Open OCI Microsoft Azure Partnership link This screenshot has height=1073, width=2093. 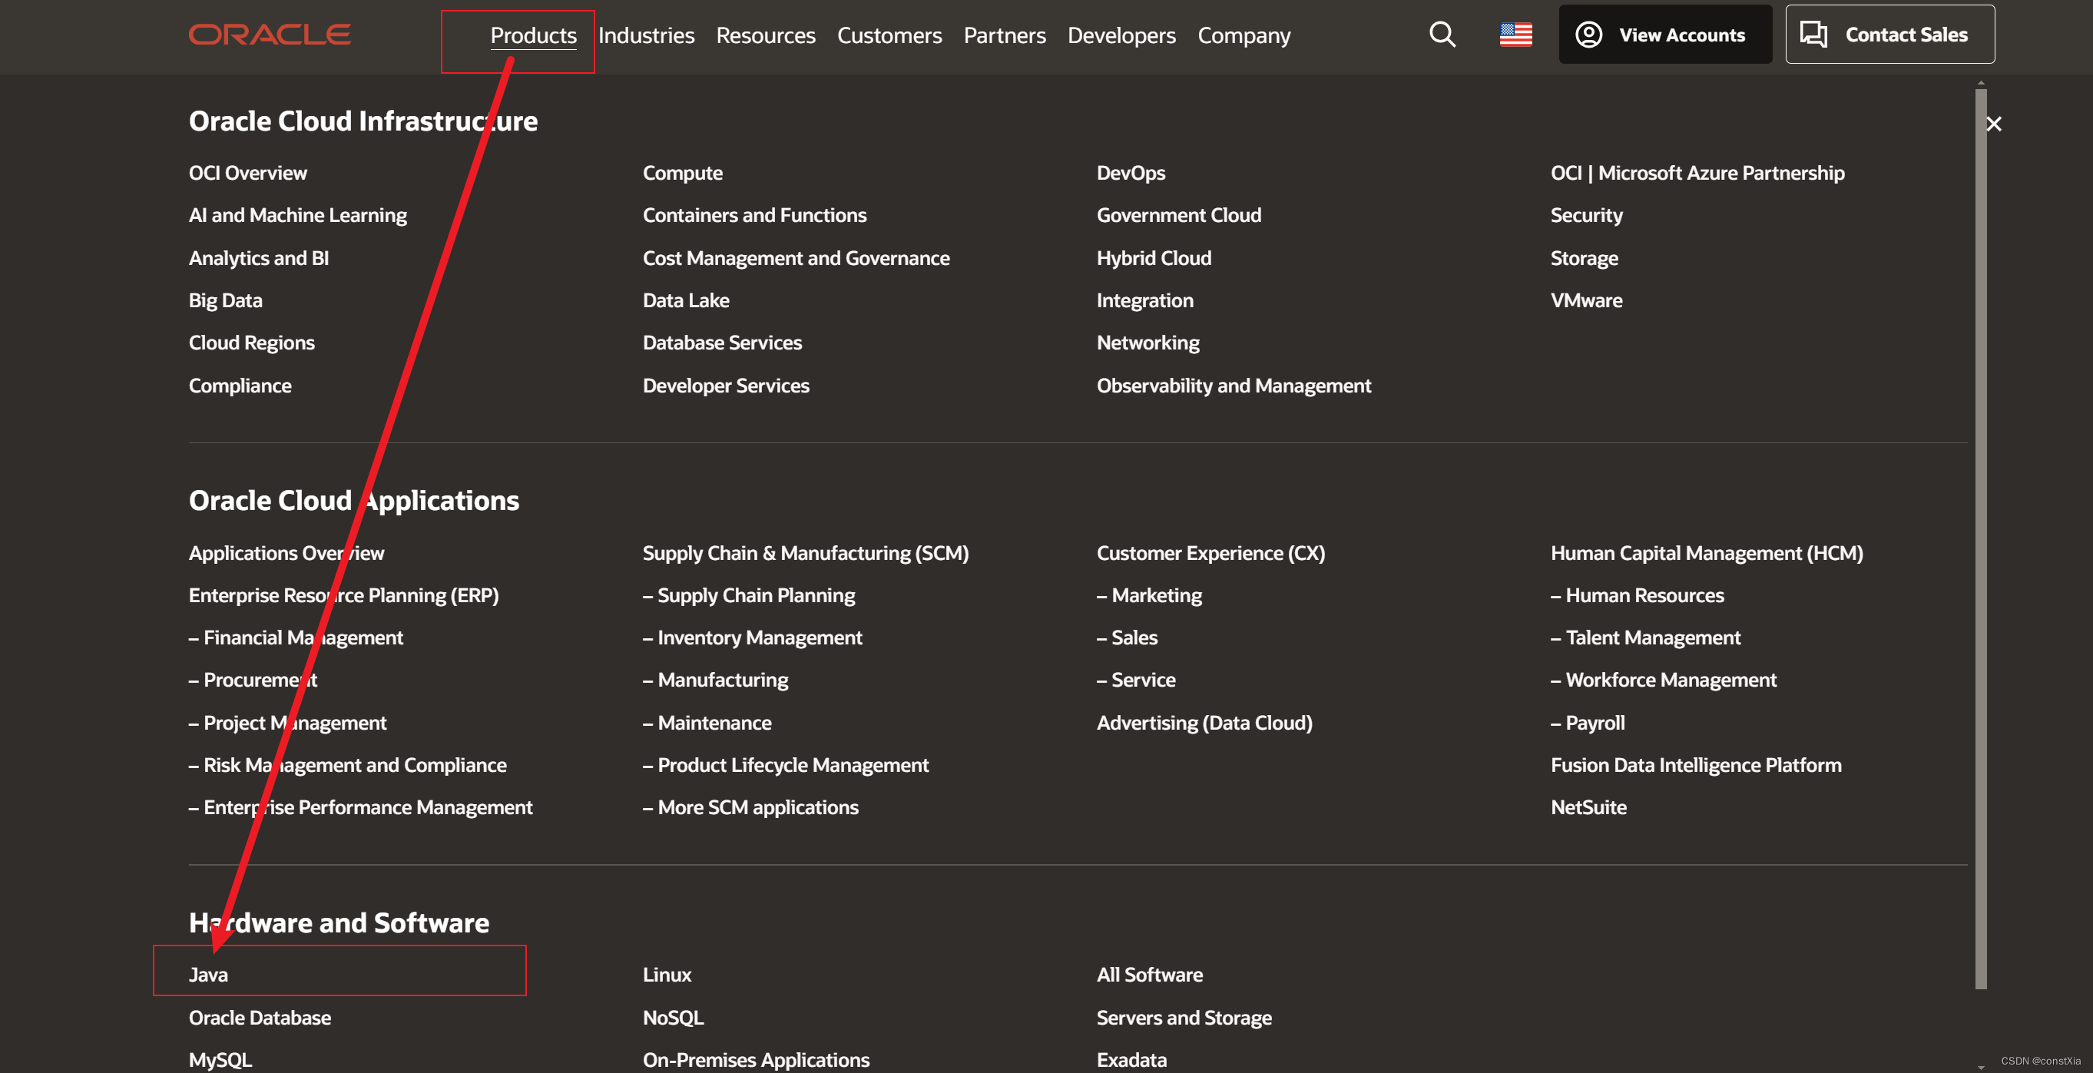click(1697, 173)
